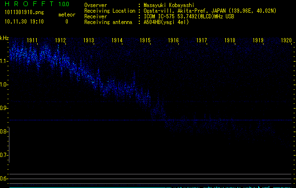
Task: Click the 0.7 frequency axis label
Action: [x=4, y=155]
